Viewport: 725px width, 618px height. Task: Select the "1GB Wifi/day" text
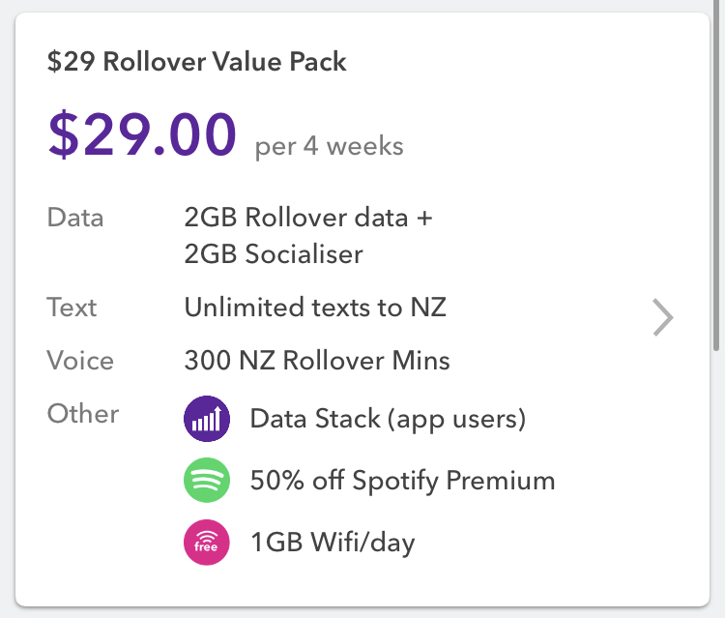pos(332,543)
